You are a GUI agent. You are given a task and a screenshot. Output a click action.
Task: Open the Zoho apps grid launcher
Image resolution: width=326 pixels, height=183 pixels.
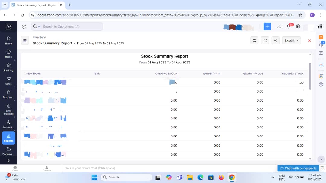pos(320,27)
